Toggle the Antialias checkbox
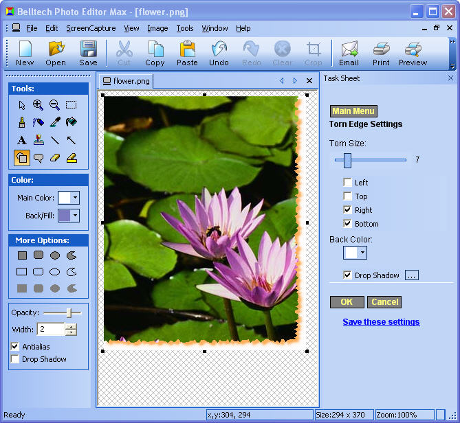 15,346
